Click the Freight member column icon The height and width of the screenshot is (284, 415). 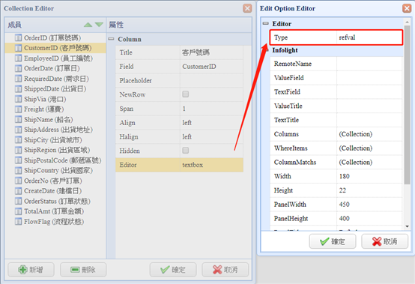pyautogui.click(x=18, y=109)
